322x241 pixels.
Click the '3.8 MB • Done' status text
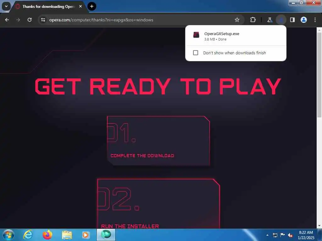[x=215, y=39]
